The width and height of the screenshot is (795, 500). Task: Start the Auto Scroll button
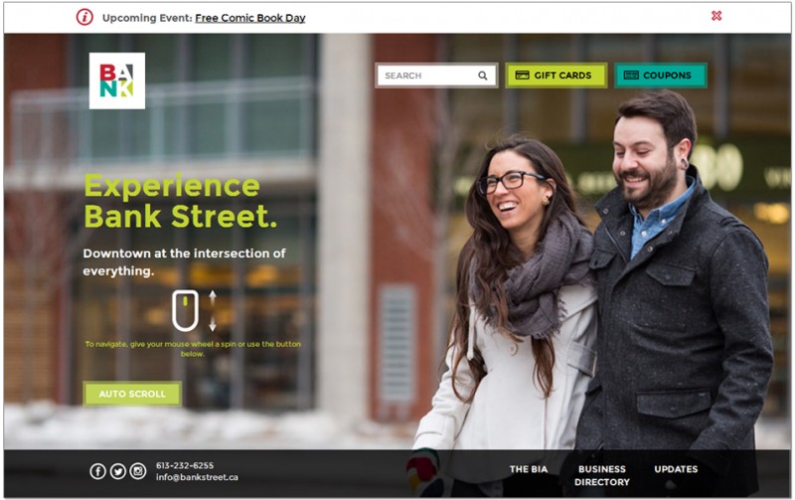[132, 394]
